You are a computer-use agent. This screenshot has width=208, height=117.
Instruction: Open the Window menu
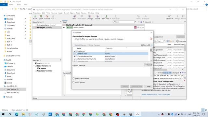pos(91,13)
